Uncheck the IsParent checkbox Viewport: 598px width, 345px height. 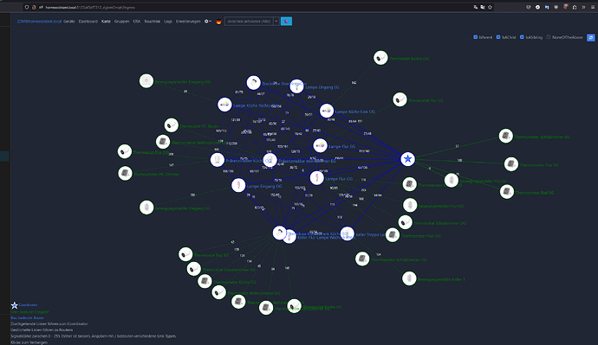pos(476,37)
